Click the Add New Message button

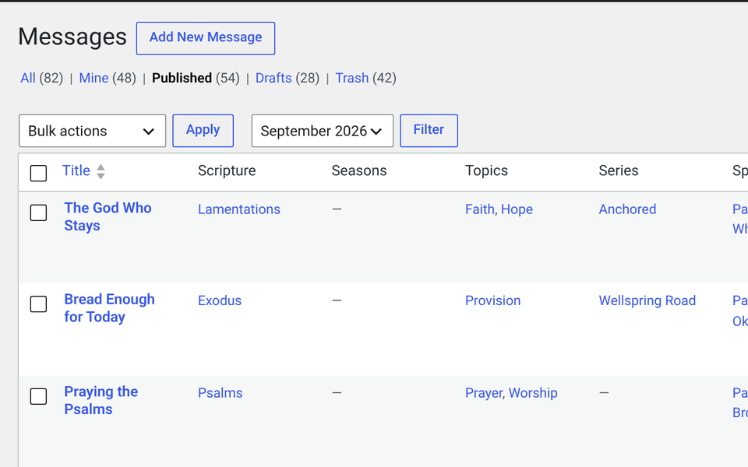click(x=205, y=38)
